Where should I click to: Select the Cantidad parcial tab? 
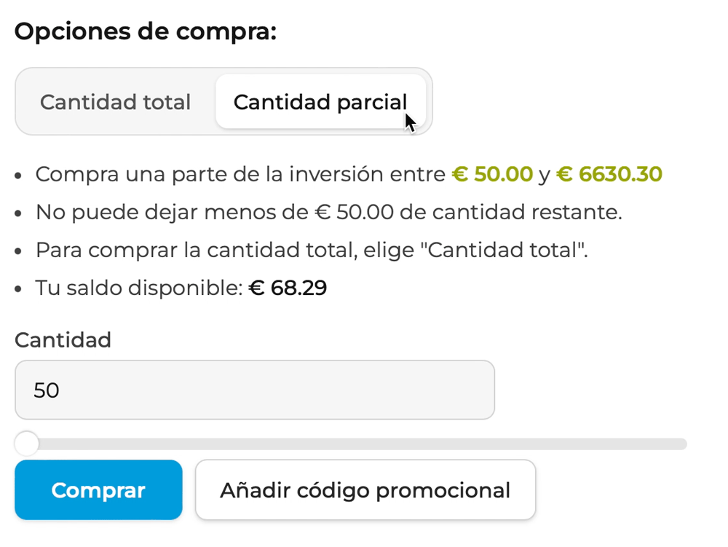tap(320, 102)
